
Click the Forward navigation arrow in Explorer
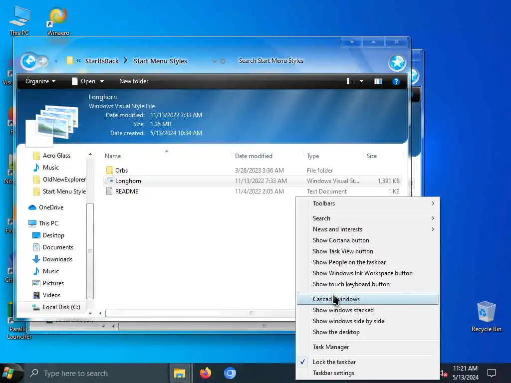[43, 61]
